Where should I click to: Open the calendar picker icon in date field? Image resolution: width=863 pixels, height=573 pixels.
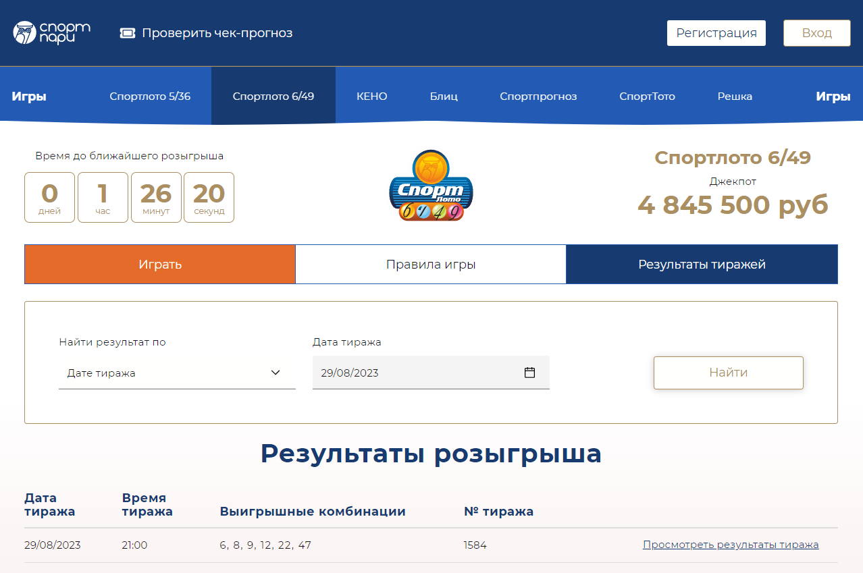(529, 373)
